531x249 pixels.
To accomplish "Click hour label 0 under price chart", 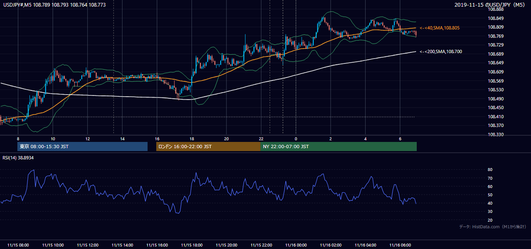I will (296, 139).
